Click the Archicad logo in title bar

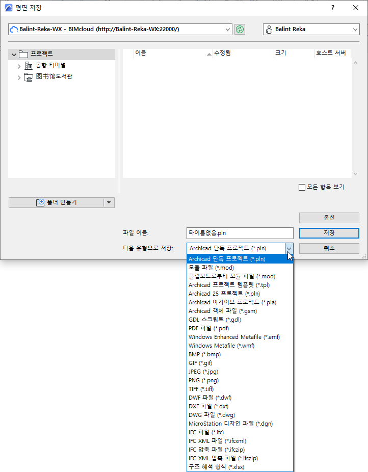[x=9, y=8]
